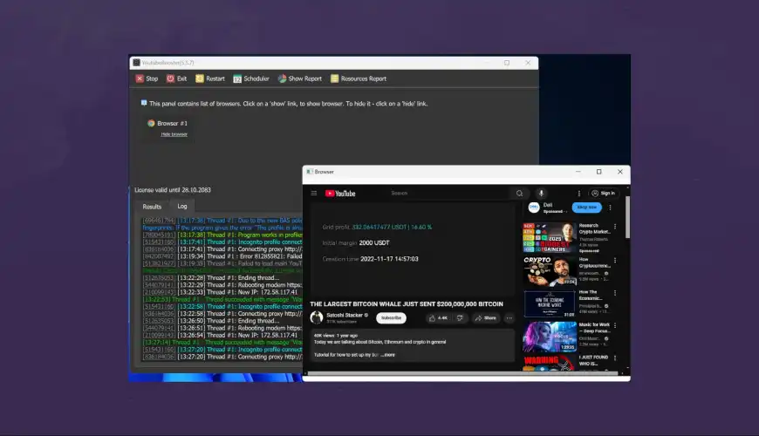Click the Sign in button
This screenshot has width=759, height=436.
click(x=603, y=193)
